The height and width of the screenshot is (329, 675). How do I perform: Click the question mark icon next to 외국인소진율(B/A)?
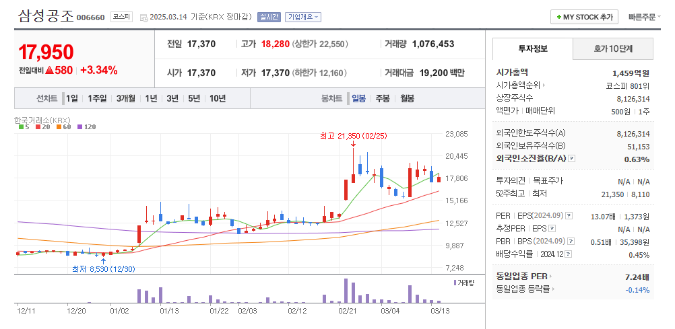pyautogui.click(x=571, y=159)
